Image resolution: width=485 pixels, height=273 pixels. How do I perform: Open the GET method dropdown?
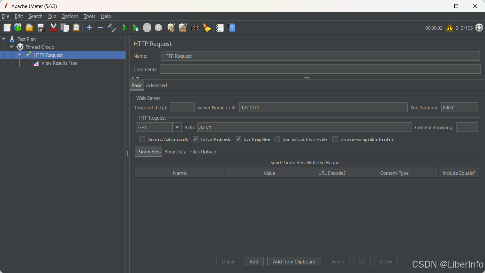coord(177,128)
